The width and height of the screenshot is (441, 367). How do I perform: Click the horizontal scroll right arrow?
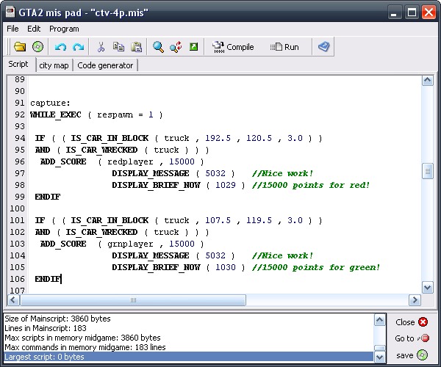415,300
